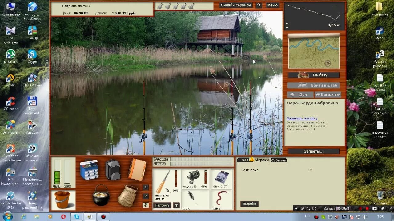Click the row of spinner lure icons
Image resolution: width=394 pixels, height=221 pixels.
[175, 6]
